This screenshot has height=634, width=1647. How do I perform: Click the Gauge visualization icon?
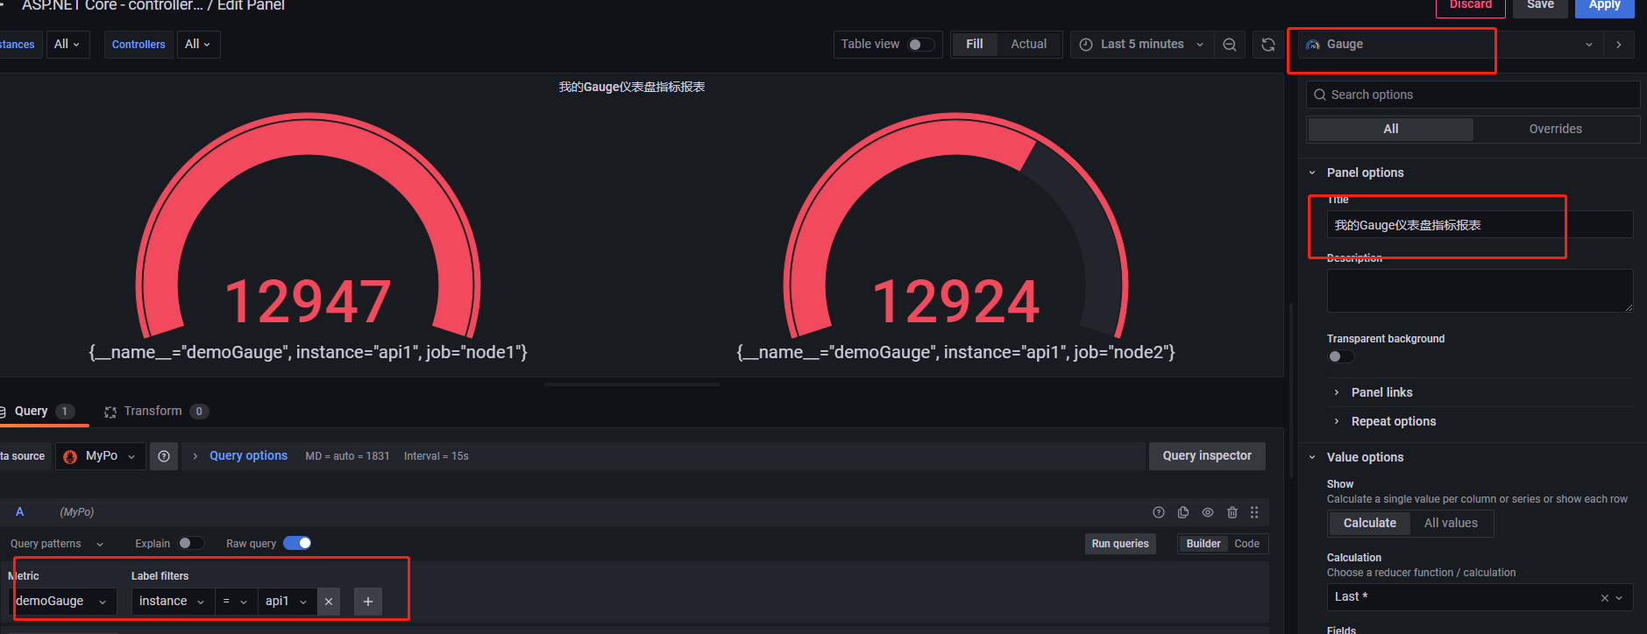click(x=1313, y=45)
